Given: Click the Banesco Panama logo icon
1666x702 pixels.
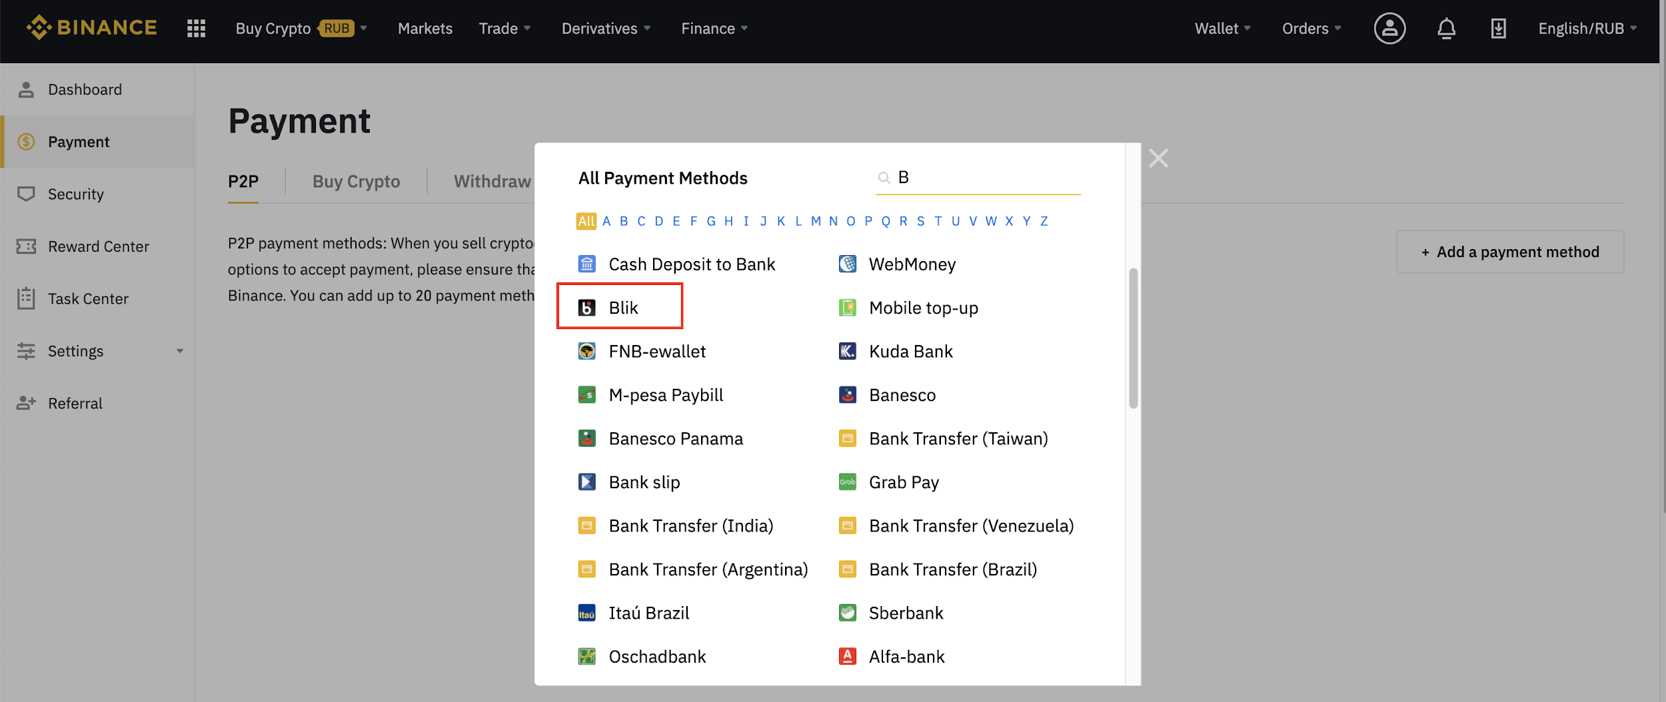Looking at the screenshot, I should click(586, 438).
